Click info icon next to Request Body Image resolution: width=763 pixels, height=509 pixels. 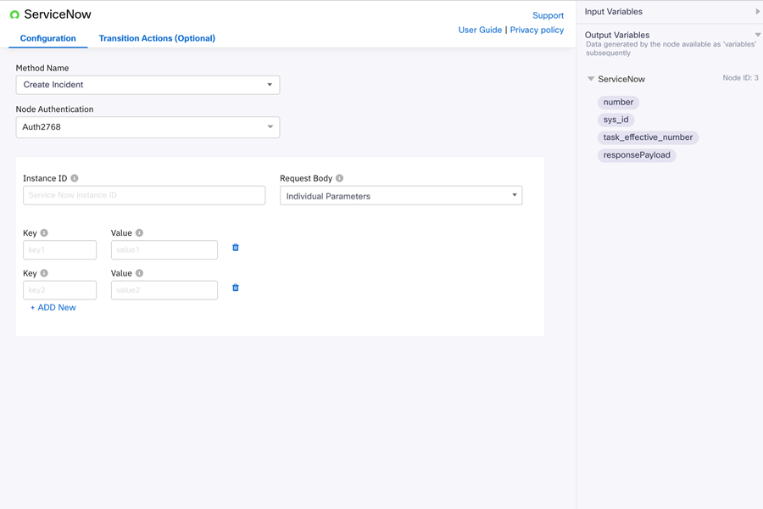click(340, 178)
